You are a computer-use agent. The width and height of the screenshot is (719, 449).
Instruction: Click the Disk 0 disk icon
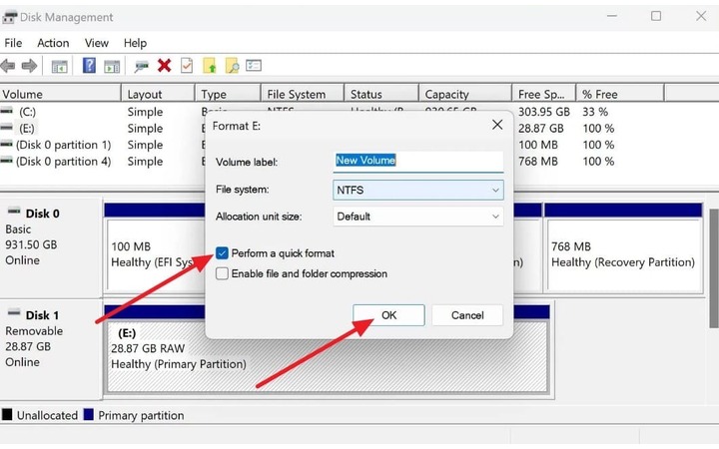point(14,212)
